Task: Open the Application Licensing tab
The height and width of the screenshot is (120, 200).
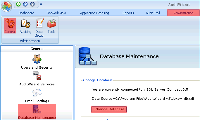Action: (95, 13)
